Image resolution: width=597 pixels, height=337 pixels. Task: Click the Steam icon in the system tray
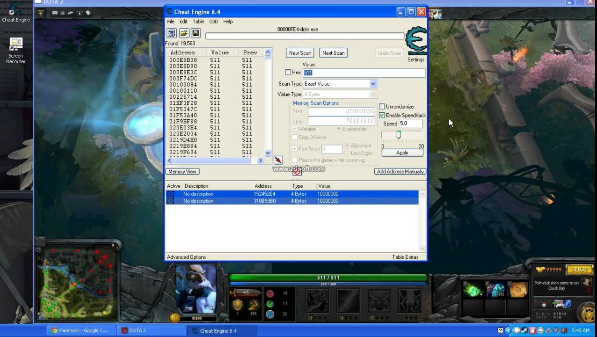[525, 330]
